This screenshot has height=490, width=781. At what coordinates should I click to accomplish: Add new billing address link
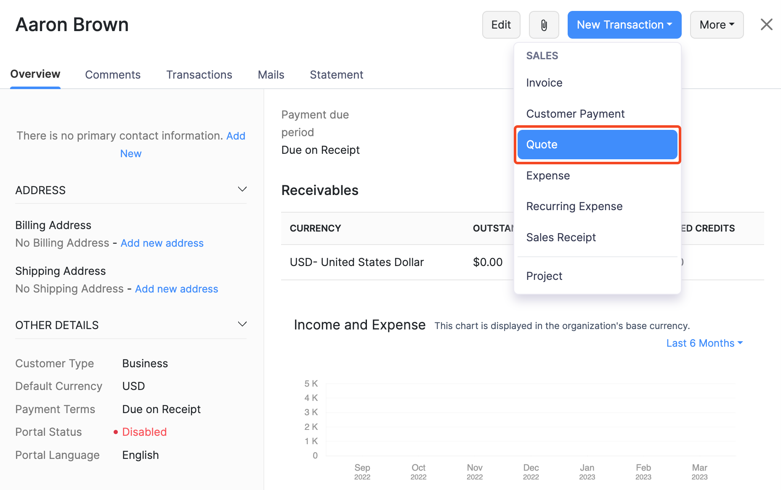(x=162, y=243)
